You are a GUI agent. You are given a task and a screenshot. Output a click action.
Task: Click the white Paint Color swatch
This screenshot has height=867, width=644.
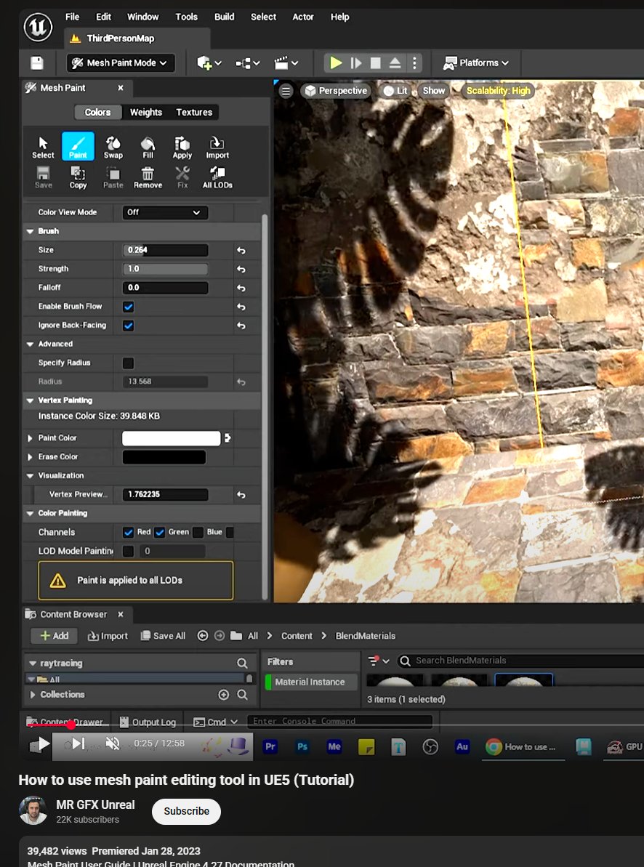[171, 438]
